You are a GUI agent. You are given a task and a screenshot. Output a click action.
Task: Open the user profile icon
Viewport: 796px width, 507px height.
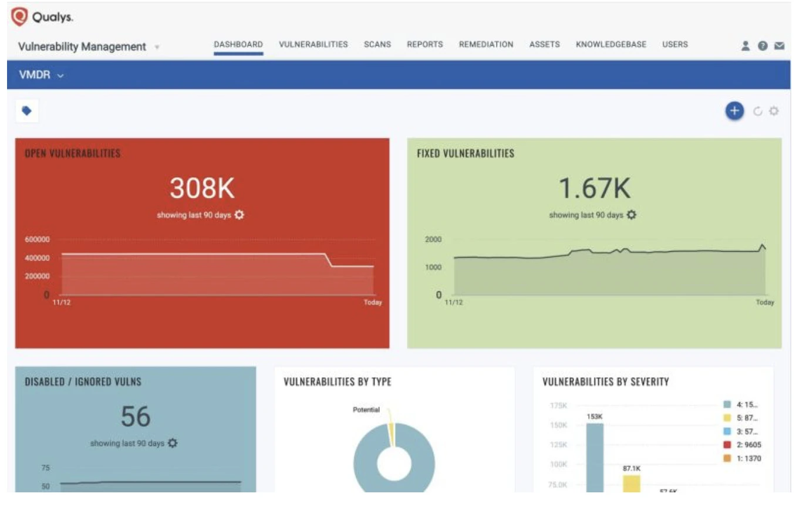746,45
